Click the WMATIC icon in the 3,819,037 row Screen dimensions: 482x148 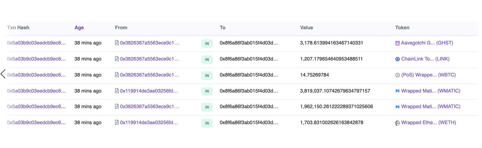(x=397, y=91)
